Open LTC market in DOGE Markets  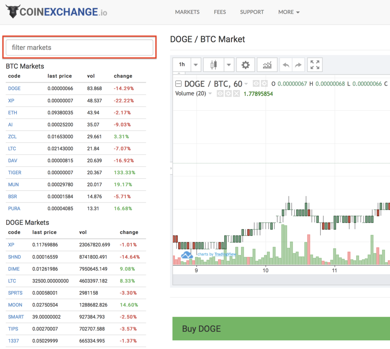pos(12,280)
